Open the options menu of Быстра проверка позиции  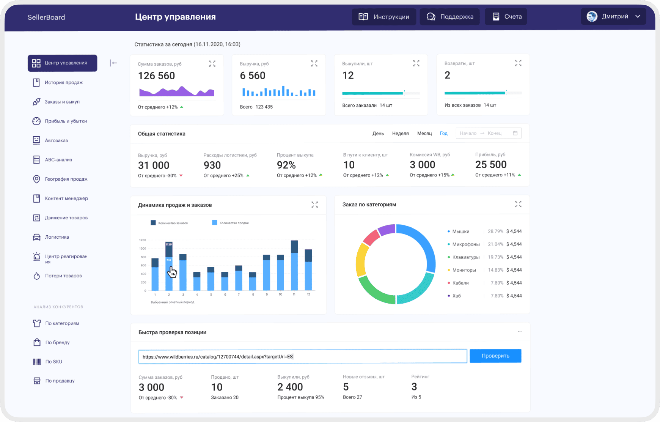[x=520, y=332]
